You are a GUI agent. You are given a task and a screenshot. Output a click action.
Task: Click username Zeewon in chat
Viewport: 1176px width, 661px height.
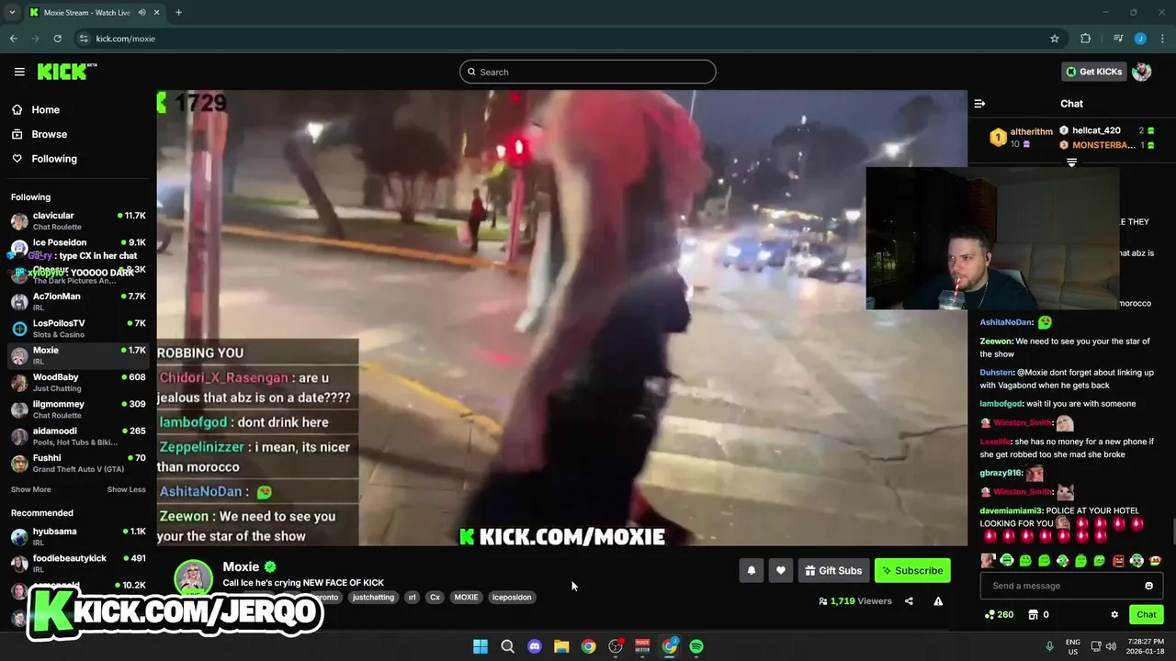996,342
